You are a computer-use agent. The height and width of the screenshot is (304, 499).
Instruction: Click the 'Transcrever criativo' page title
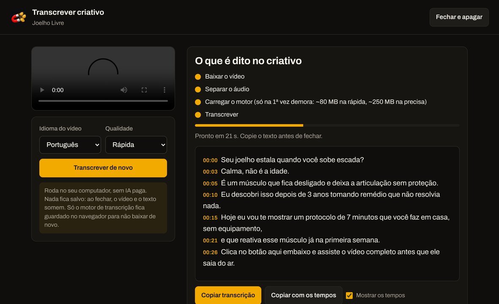[x=68, y=12]
